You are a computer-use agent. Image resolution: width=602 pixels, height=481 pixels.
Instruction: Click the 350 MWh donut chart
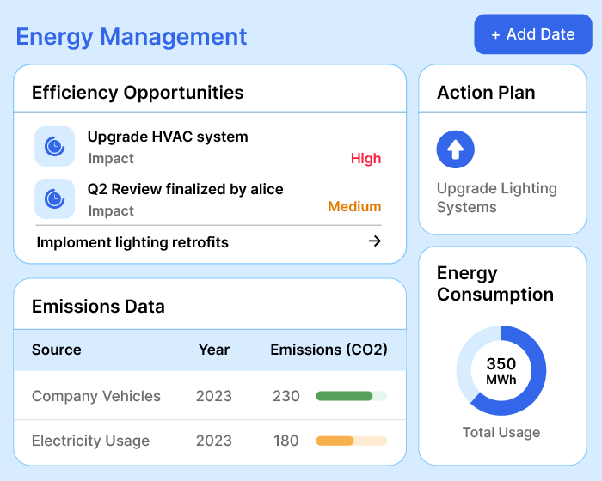coord(501,370)
